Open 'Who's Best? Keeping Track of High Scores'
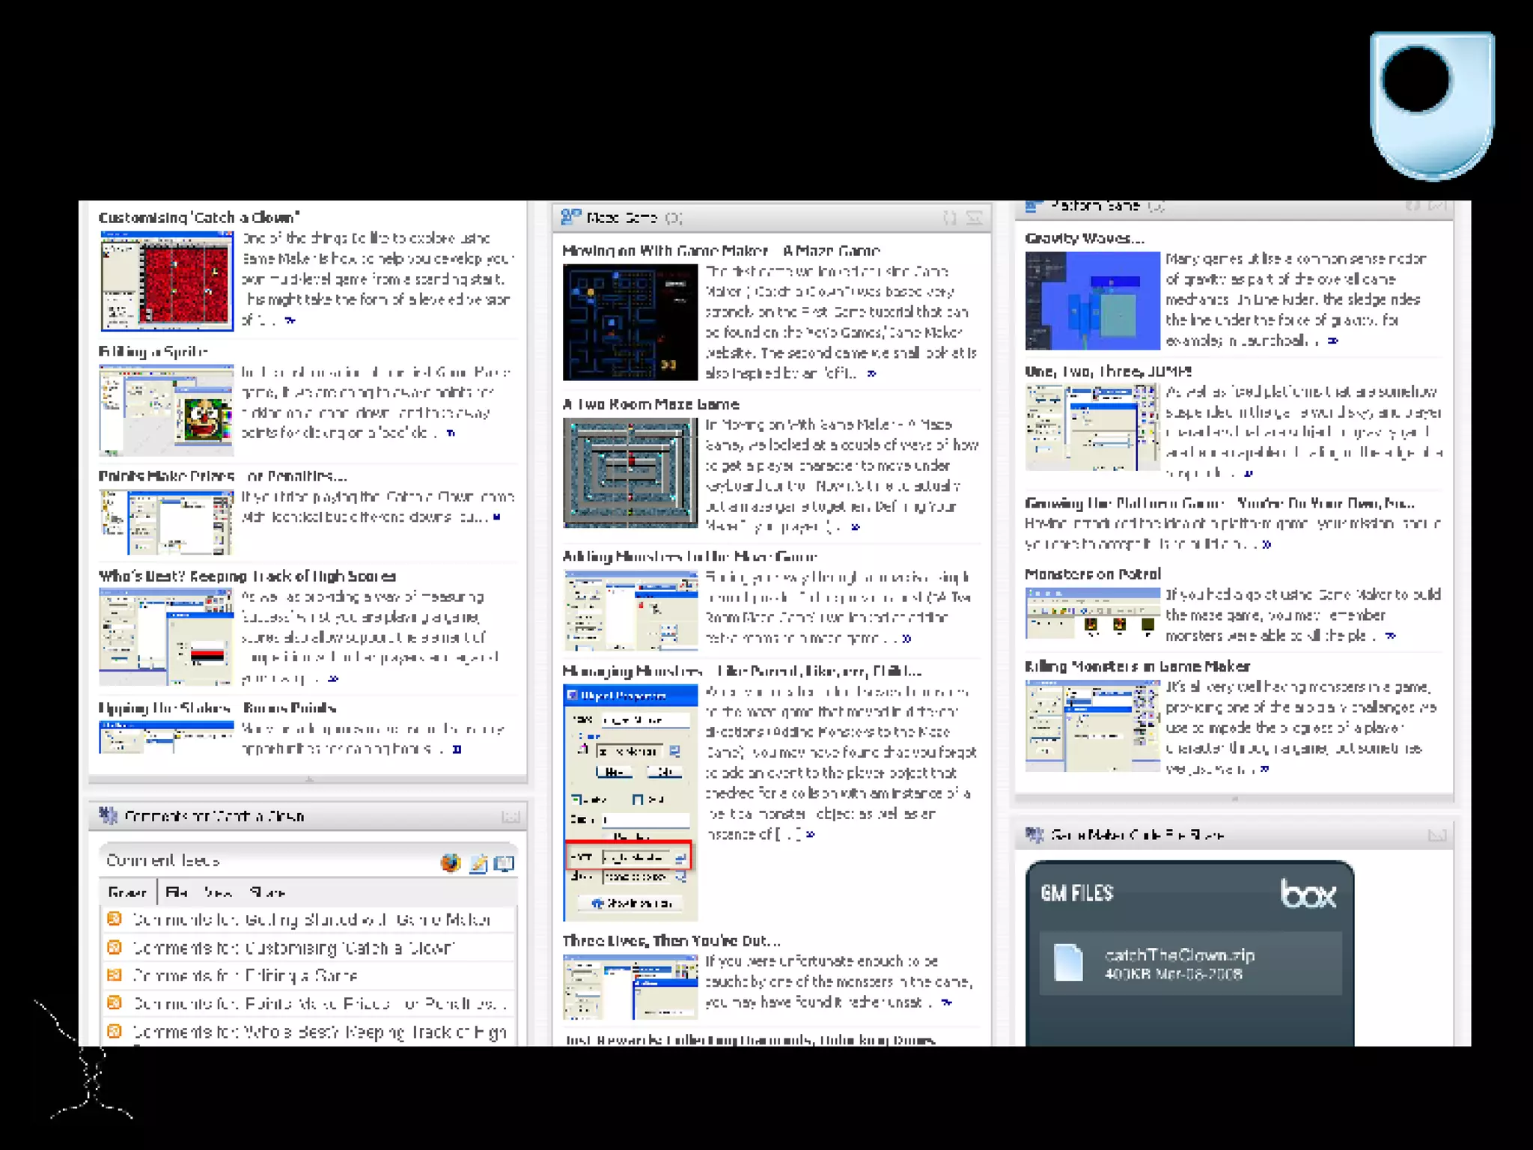Image resolution: width=1533 pixels, height=1150 pixels. (x=247, y=576)
